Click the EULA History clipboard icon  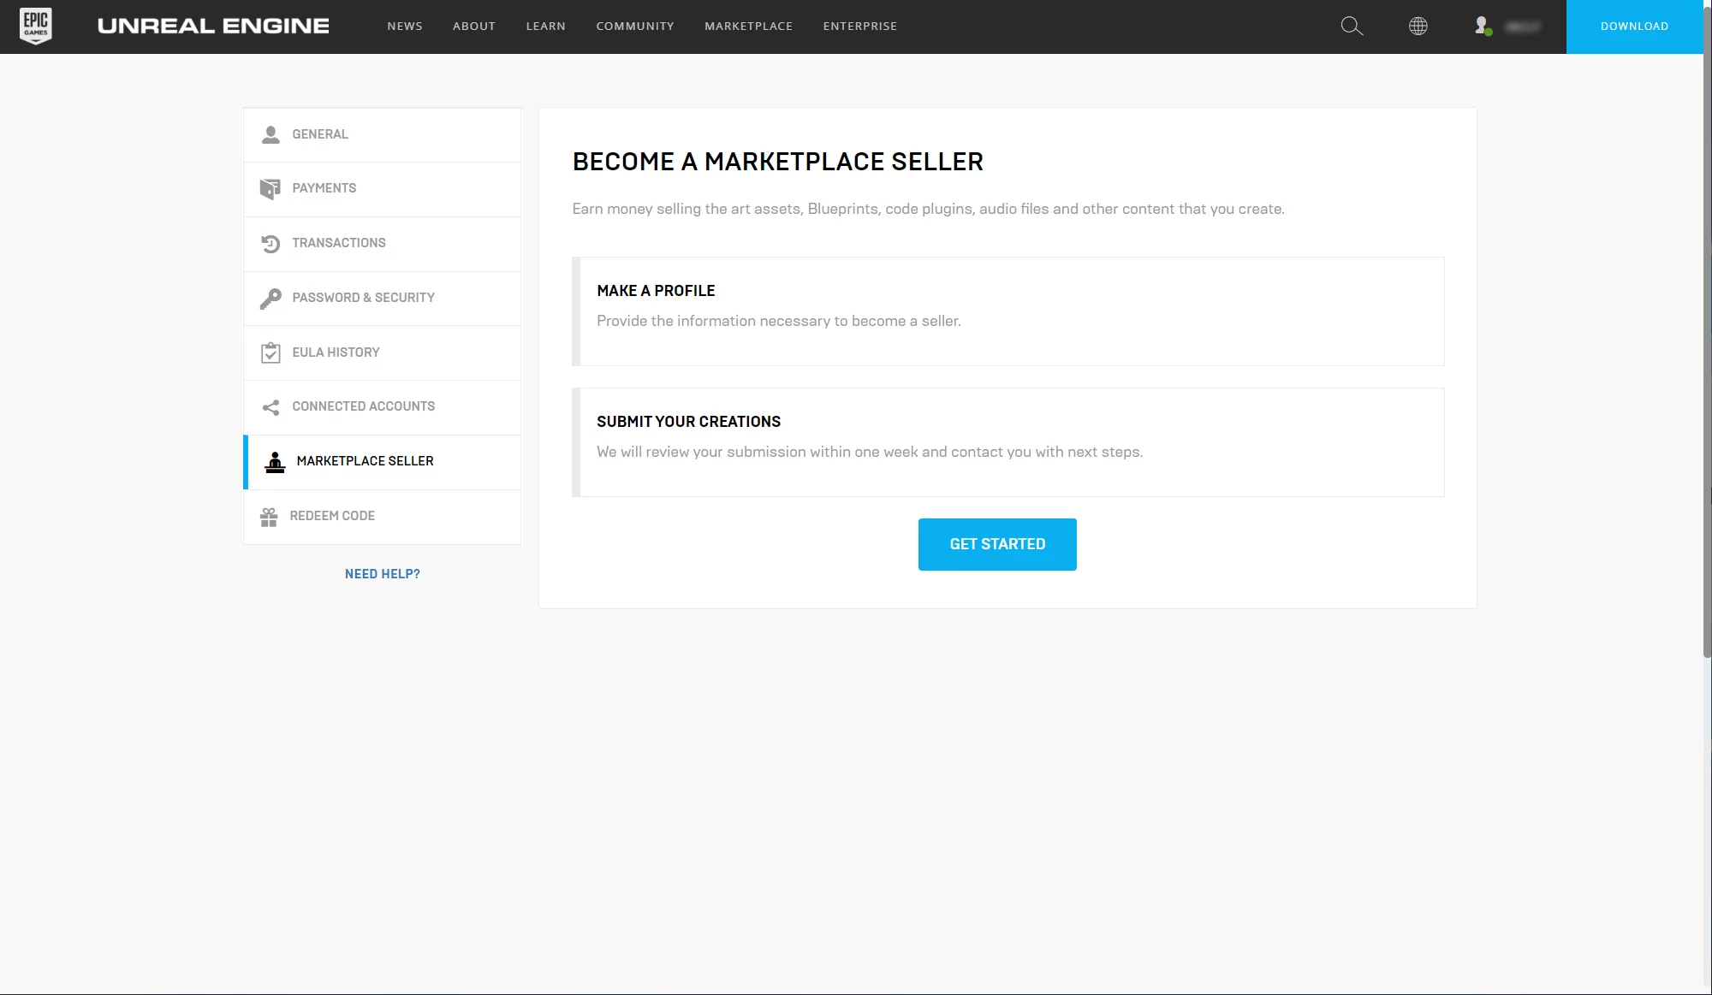270,352
